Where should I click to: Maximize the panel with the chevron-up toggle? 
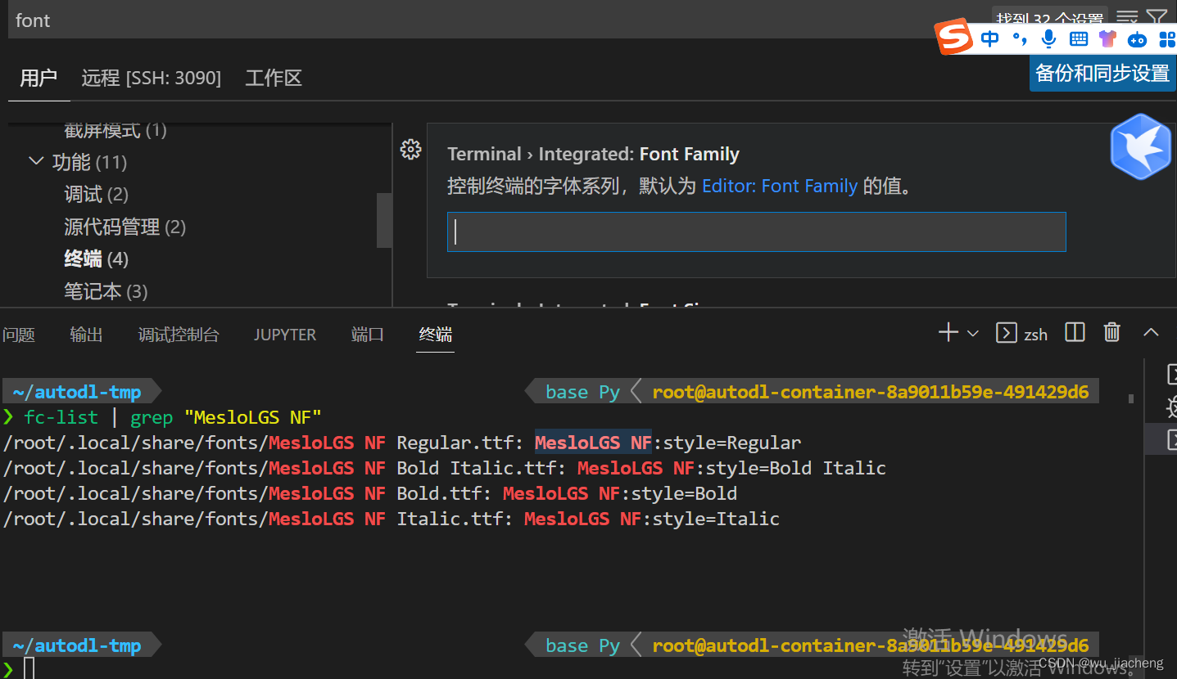click(1151, 332)
